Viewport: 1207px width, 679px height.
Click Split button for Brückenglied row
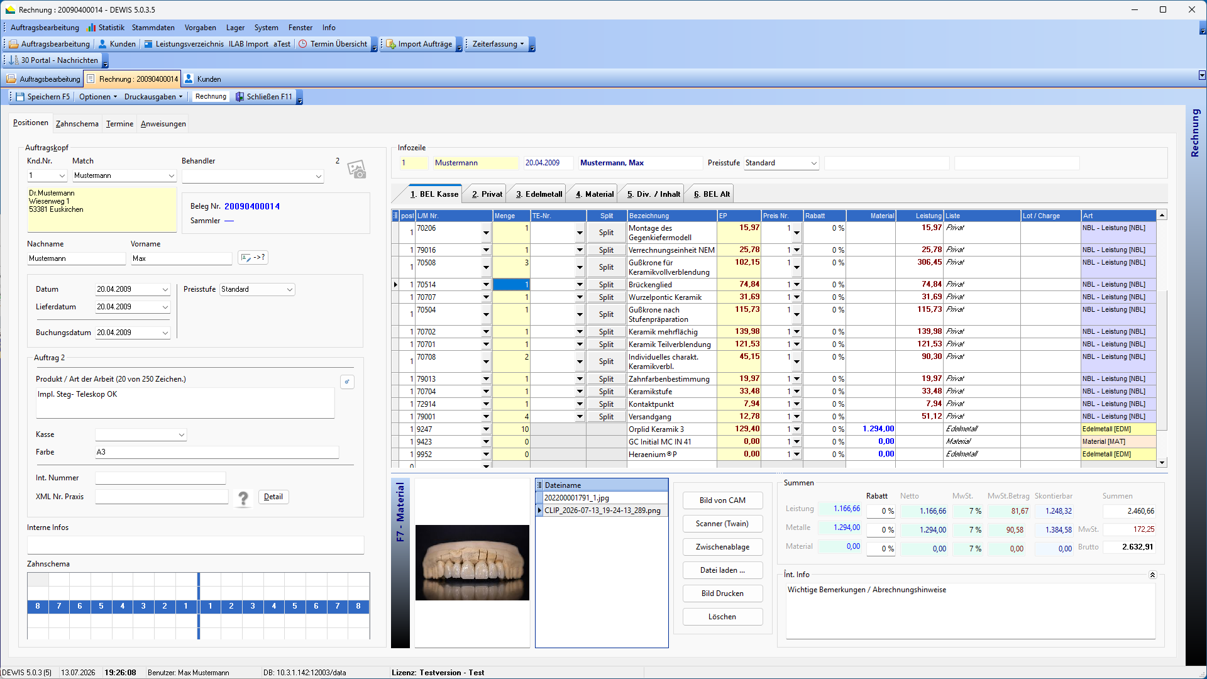tap(606, 285)
